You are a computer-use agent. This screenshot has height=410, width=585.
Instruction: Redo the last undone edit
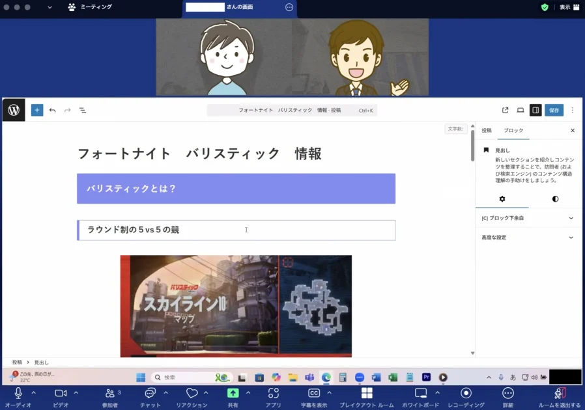(68, 110)
